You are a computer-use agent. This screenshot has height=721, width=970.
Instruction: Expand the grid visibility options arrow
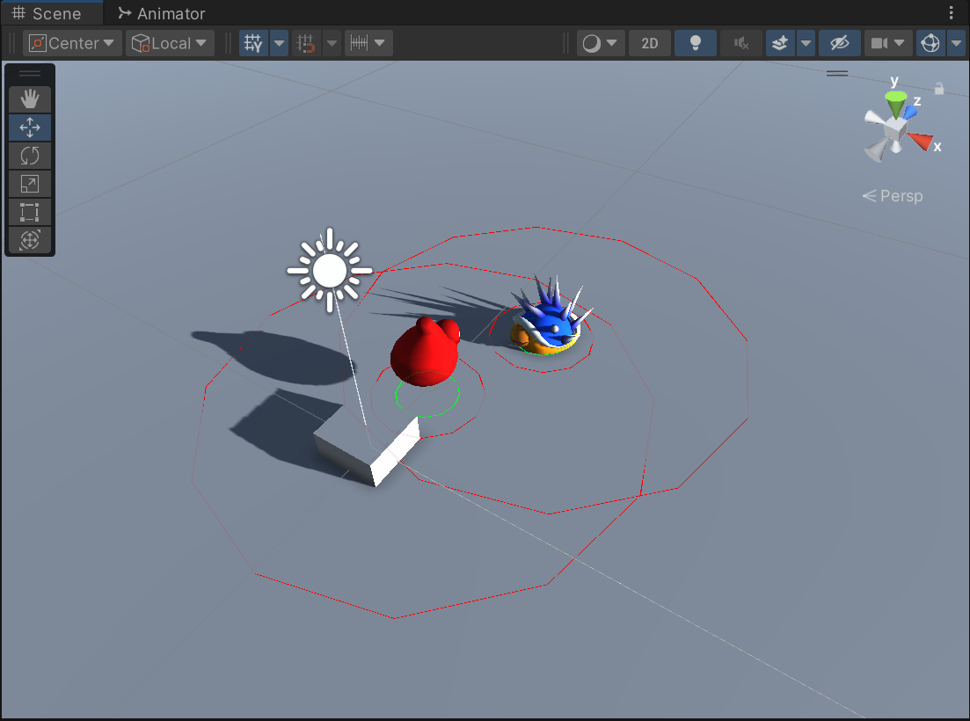click(x=279, y=43)
